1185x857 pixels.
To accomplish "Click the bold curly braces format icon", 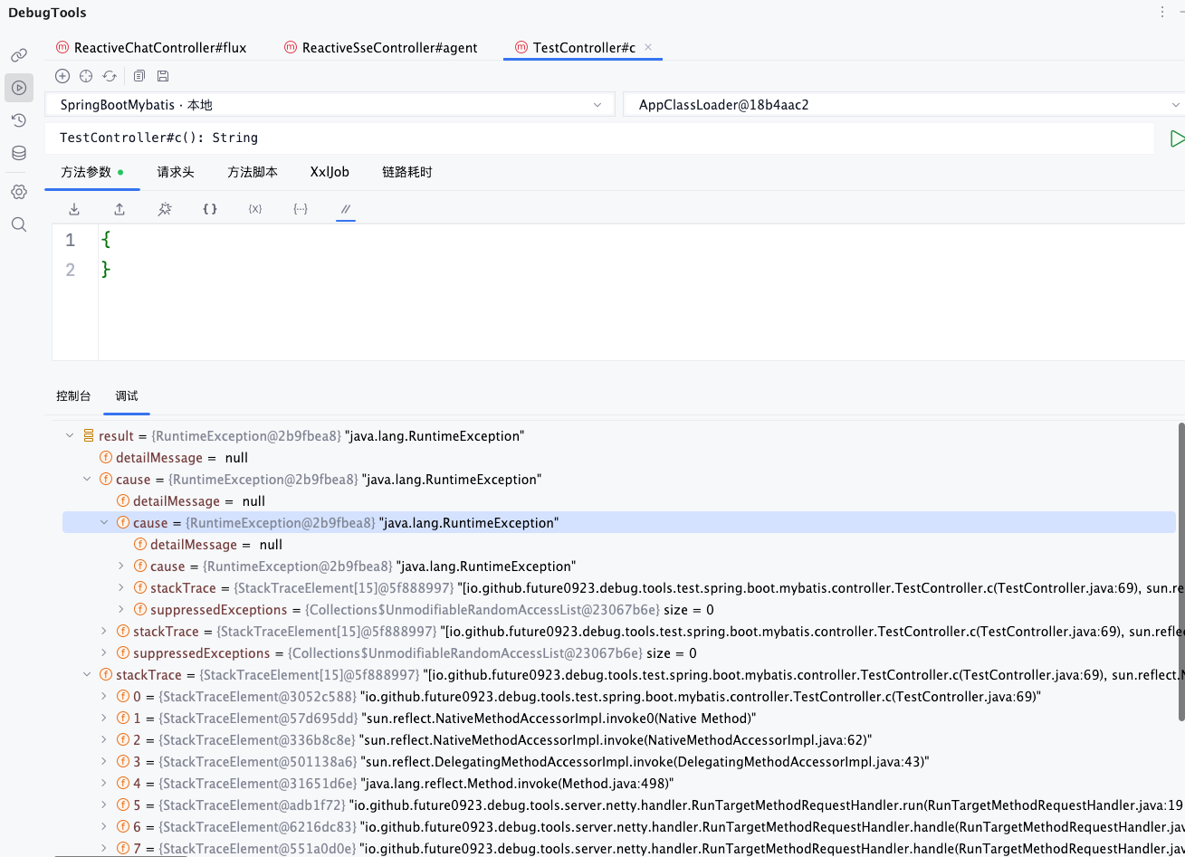I will pyautogui.click(x=210, y=209).
